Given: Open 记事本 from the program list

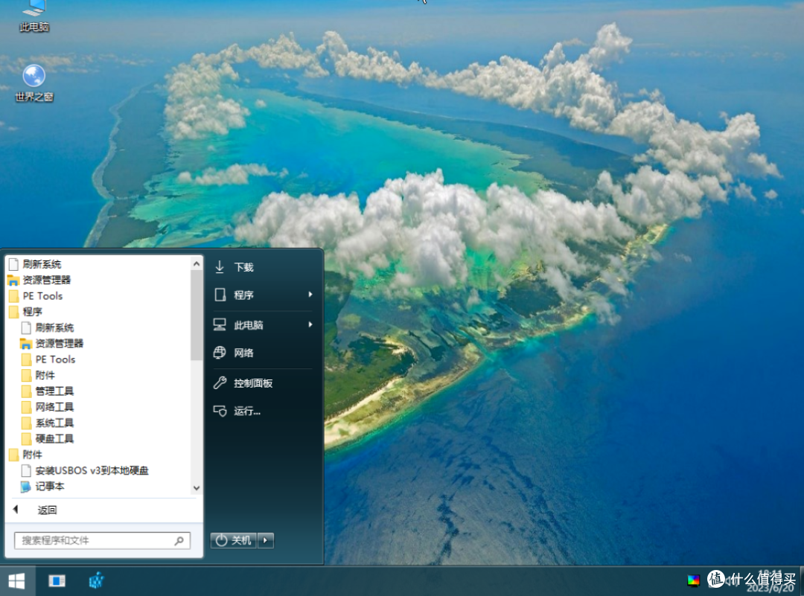Looking at the screenshot, I should pyautogui.click(x=49, y=487).
